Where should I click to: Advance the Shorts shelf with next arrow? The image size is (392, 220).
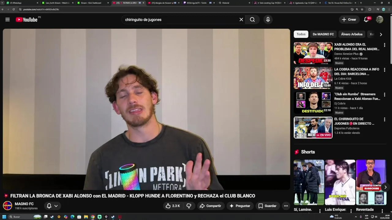(x=385, y=187)
